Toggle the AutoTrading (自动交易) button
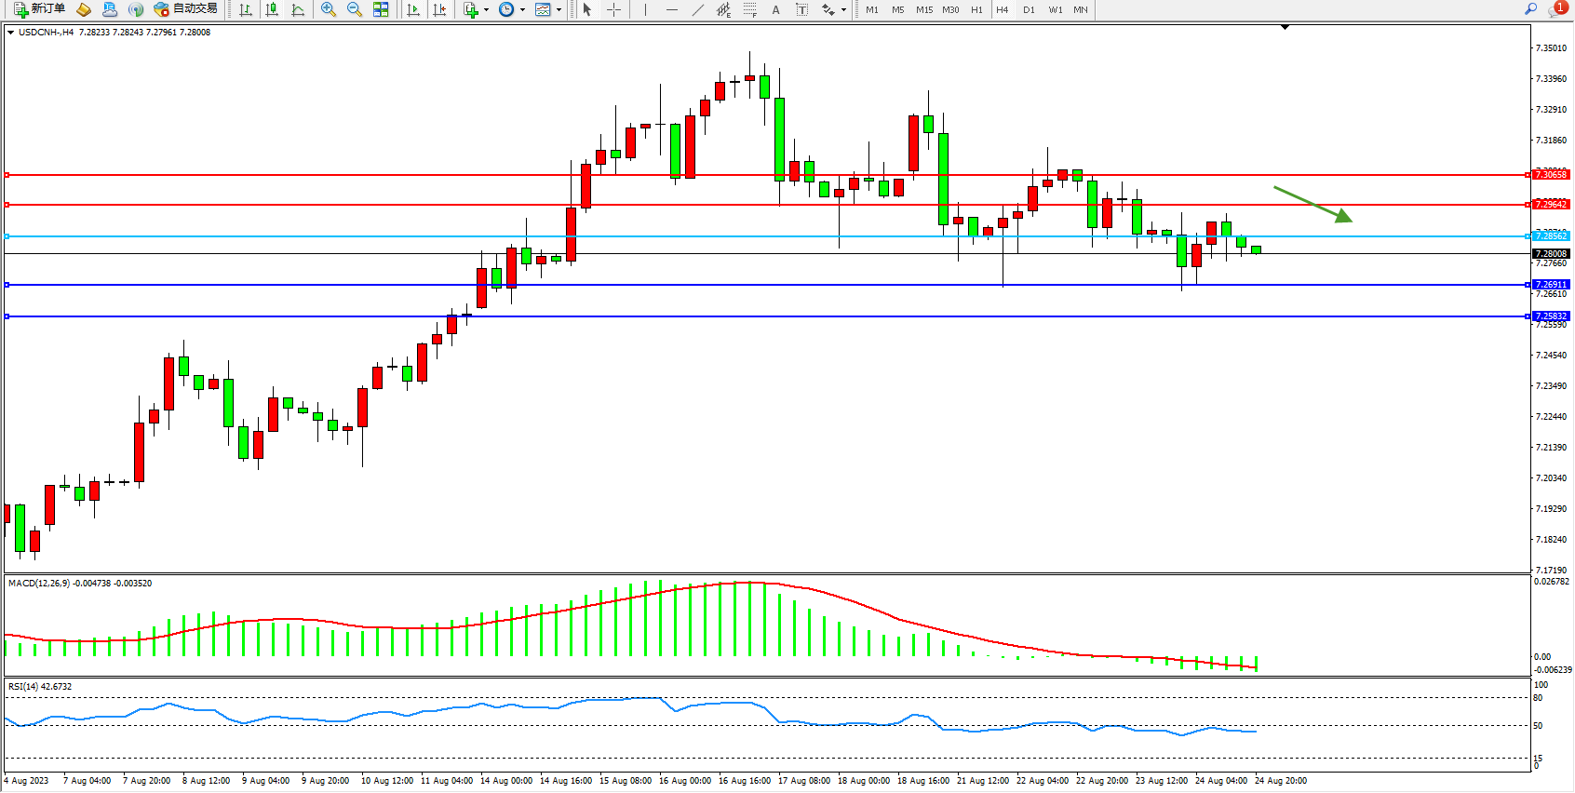 coord(185,9)
